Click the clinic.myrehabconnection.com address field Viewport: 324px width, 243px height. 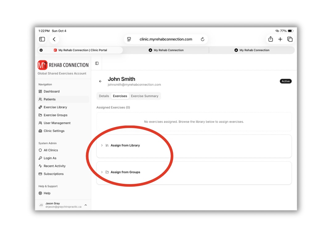point(166,39)
